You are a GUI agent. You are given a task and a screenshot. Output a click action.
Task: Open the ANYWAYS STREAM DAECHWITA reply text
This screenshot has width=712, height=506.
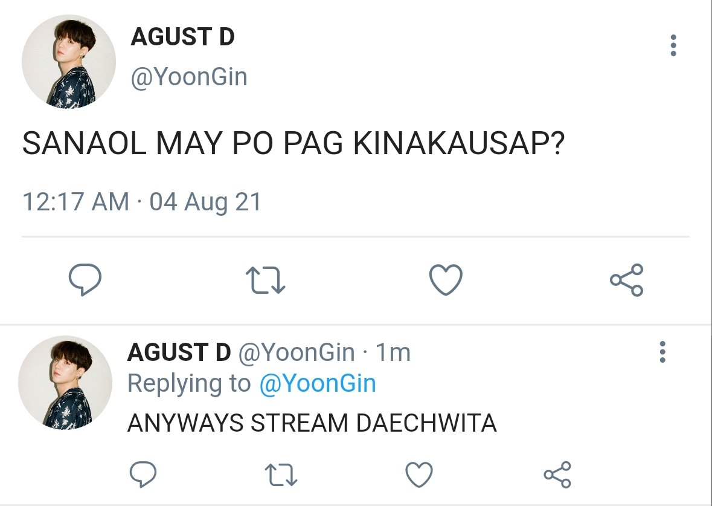(312, 423)
